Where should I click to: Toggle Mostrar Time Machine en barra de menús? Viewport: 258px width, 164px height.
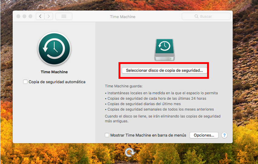[107, 135]
